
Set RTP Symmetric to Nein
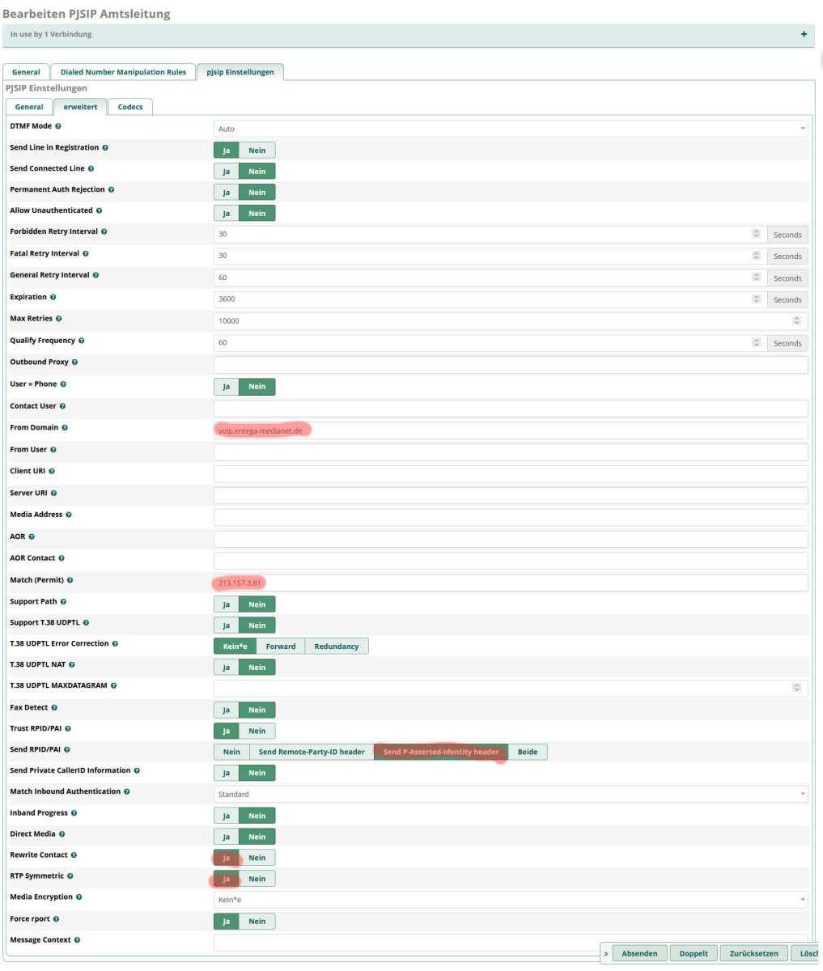point(257,878)
